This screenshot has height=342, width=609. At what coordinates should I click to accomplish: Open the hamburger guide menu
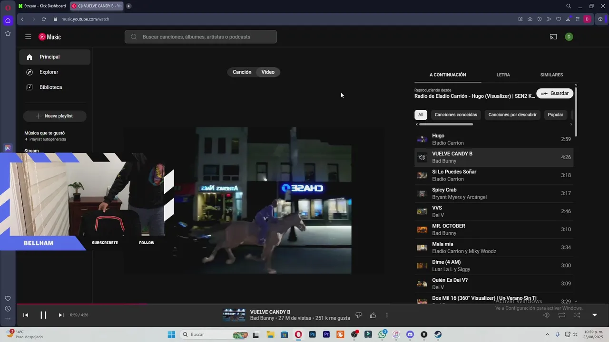coord(28,37)
